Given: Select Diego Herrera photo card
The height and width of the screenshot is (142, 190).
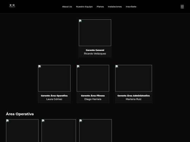Looking at the screenshot, I should click(x=93, y=78).
